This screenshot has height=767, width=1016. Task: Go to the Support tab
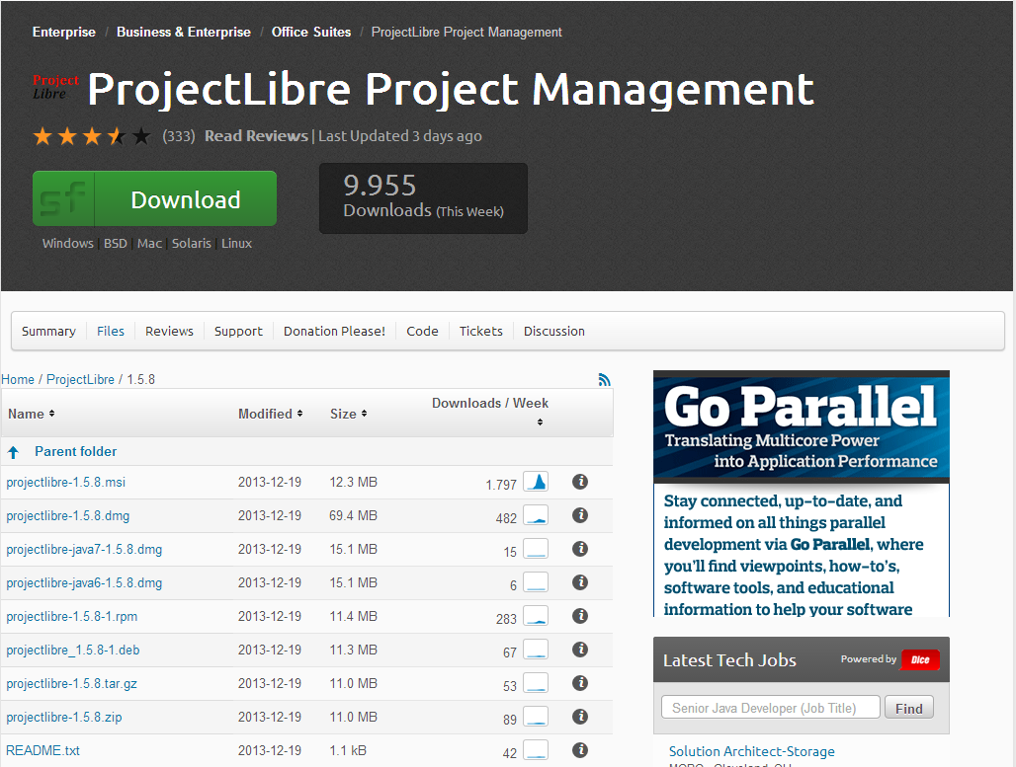[238, 332]
